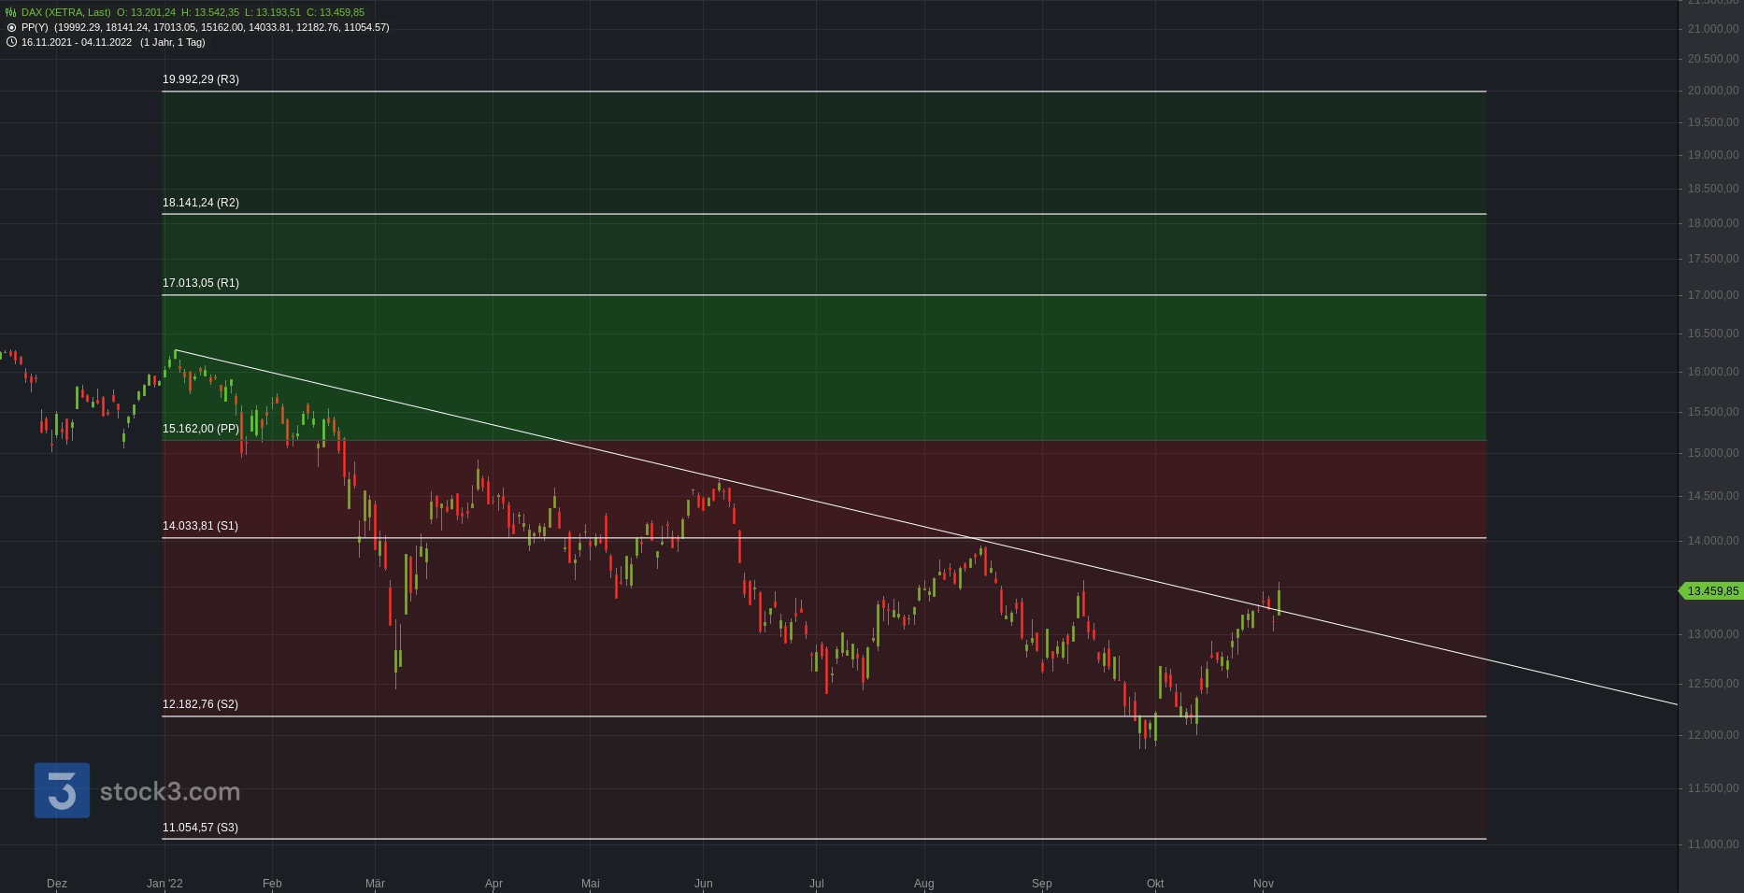Select the 17.013,05 (R1) resistance label
The image size is (1744, 893).
click(x=201, y=283)
